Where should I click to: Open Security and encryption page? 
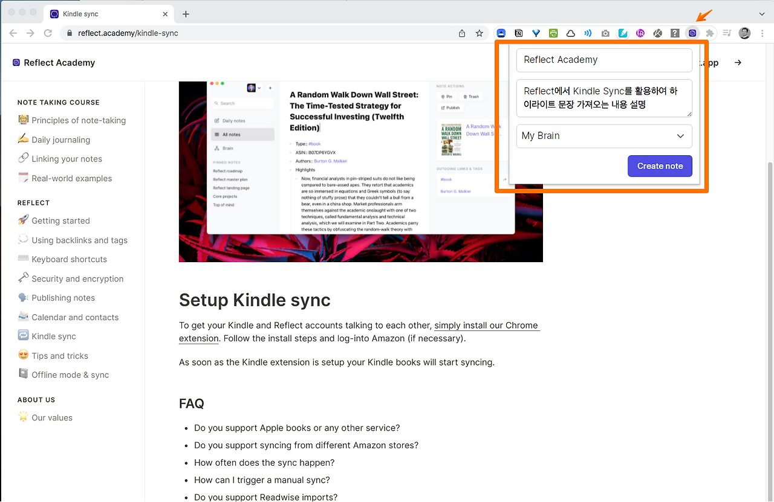pos(71,278)
